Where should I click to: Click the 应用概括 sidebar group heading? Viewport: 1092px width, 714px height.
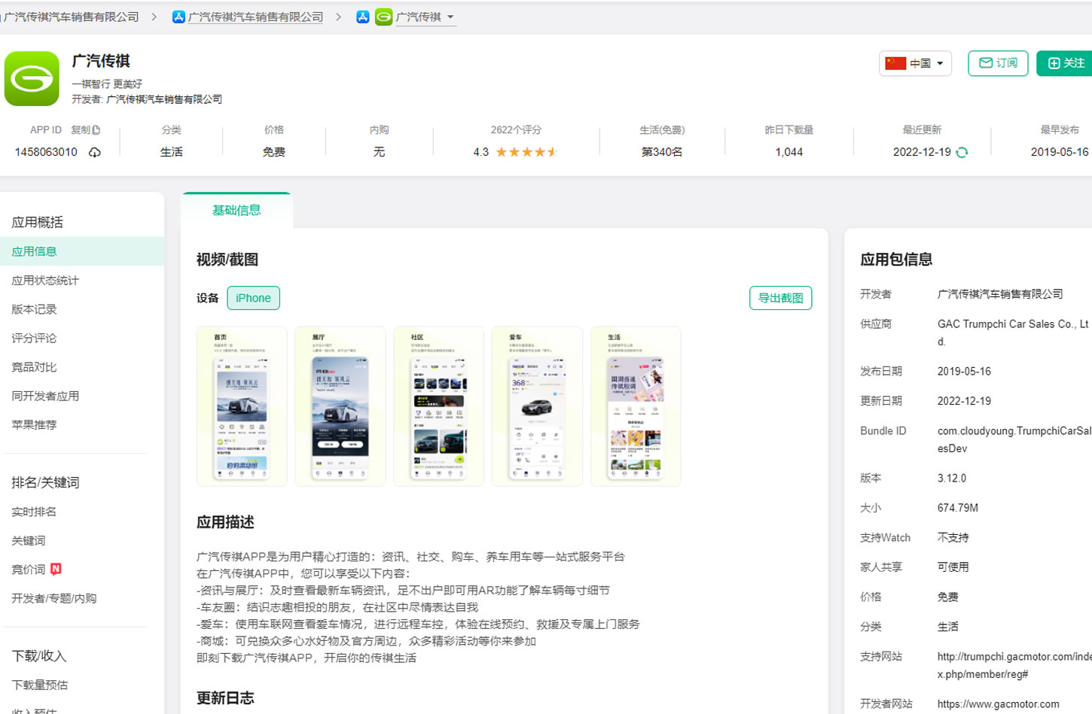coord(37,223)
